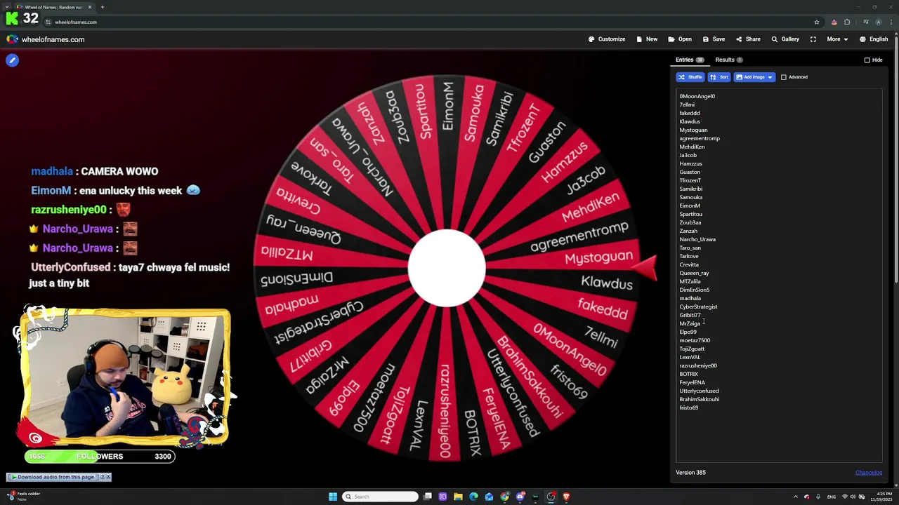Open the Windows Start menu
The image size is (899, 505).
tap(333, 497)
